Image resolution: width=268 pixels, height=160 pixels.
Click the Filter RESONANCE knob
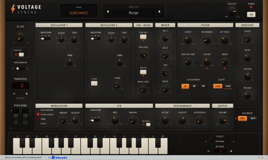click(207, 39)
